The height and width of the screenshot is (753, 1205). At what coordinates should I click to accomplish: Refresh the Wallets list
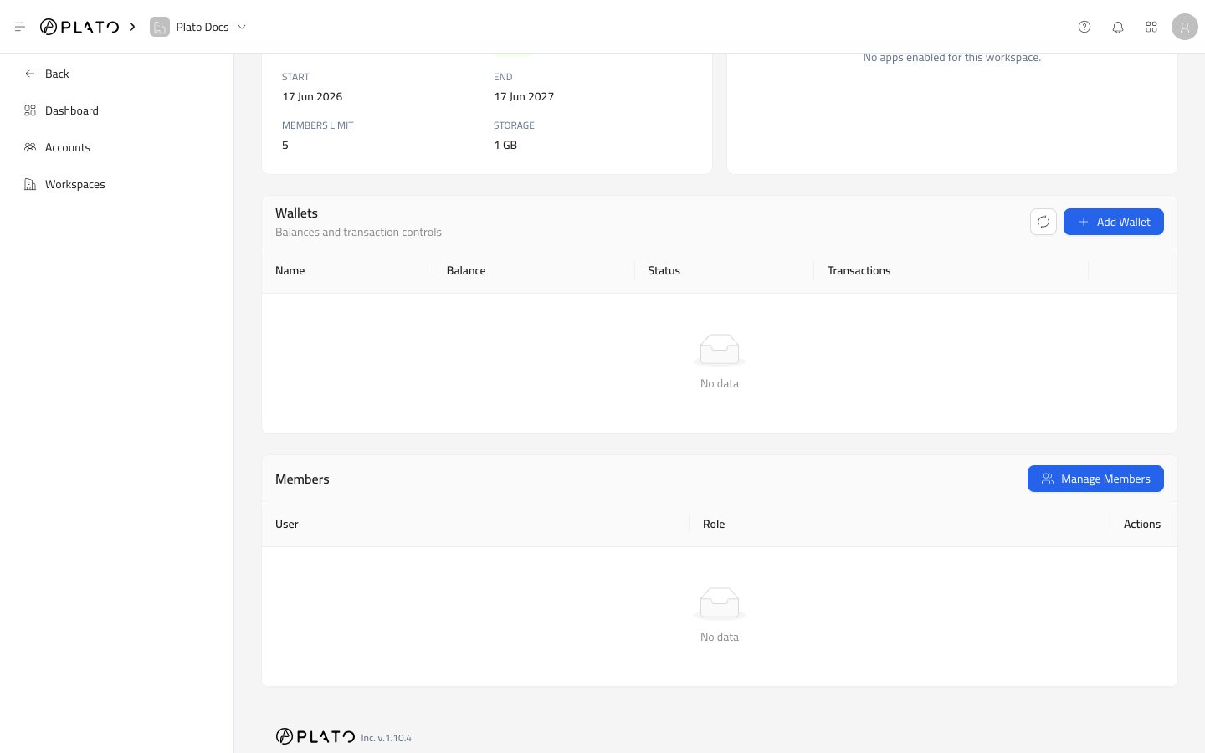point(1043,222)
